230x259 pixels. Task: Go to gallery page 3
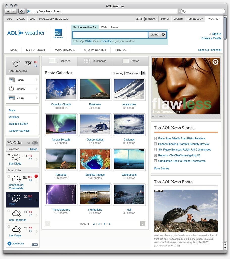pyautogui.click(x=99, y=224)
